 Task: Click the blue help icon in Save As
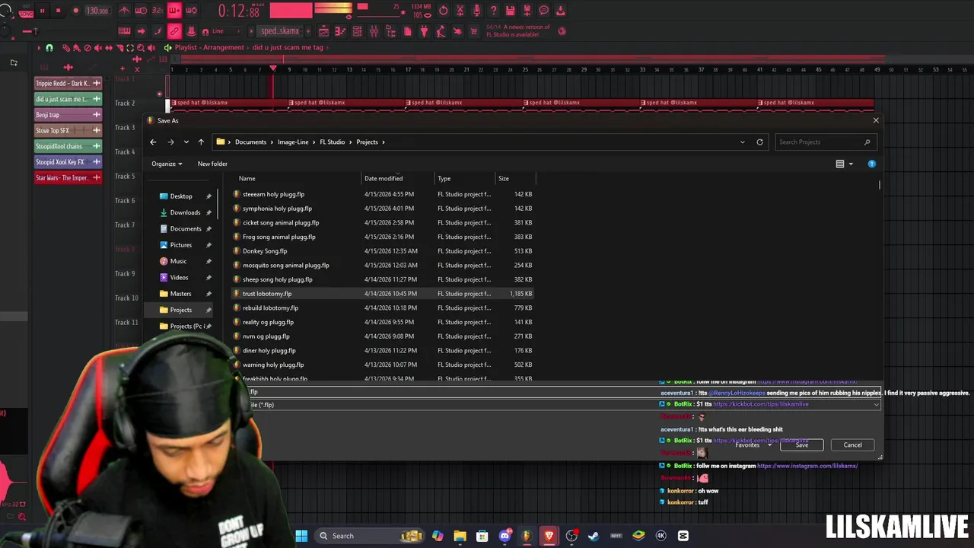point(872,164)
